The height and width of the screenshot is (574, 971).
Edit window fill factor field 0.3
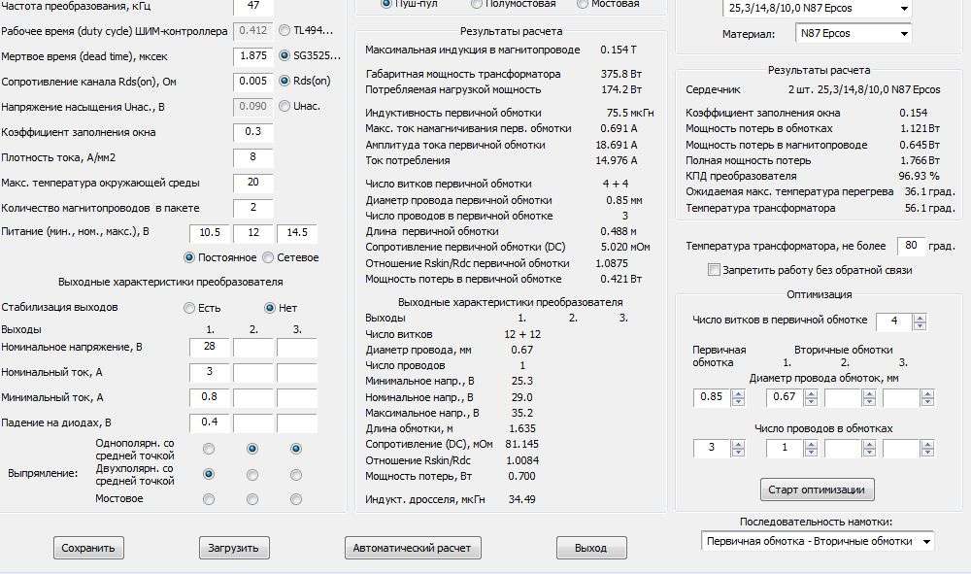253,132
